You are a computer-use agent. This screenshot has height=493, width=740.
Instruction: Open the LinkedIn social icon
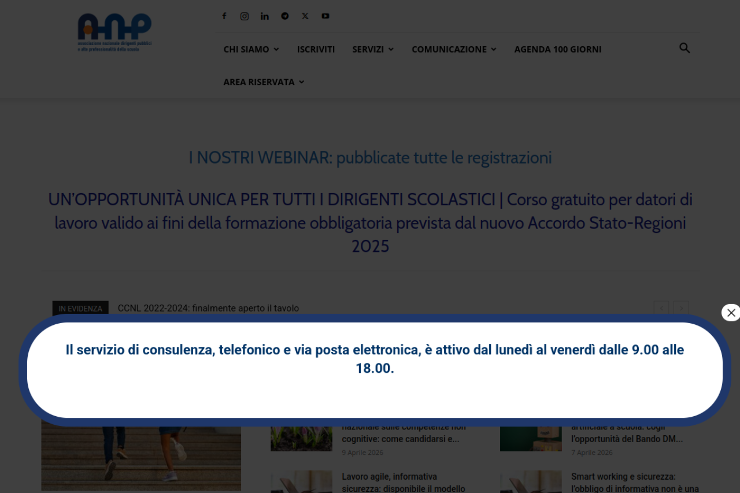265,16
